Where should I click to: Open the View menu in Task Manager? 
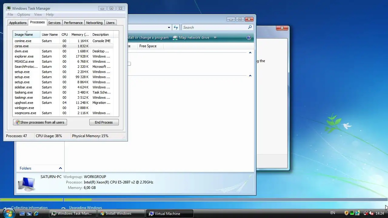click(38, 15)
